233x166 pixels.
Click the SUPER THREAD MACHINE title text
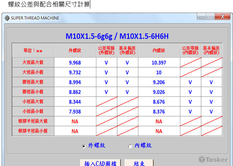35,18
